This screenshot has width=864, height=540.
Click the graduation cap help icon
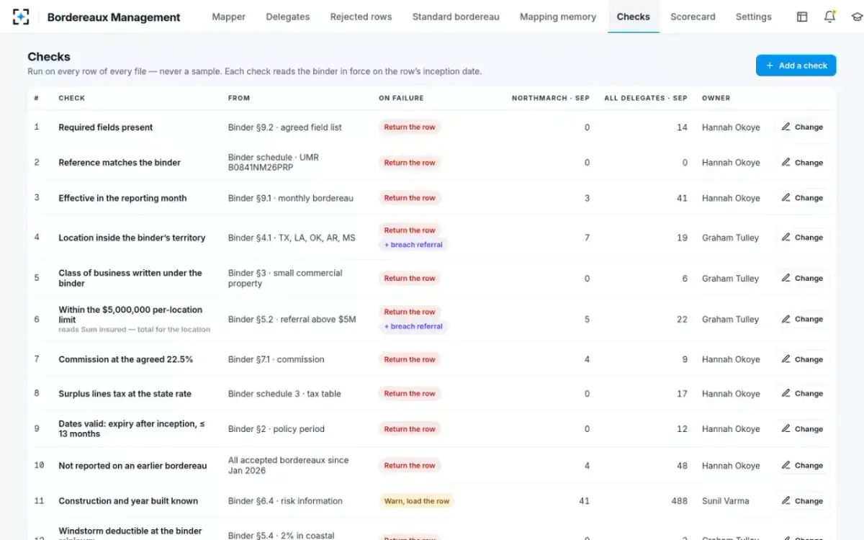[856, 17]
